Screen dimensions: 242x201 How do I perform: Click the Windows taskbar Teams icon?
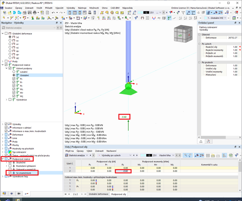click(8, 200)
